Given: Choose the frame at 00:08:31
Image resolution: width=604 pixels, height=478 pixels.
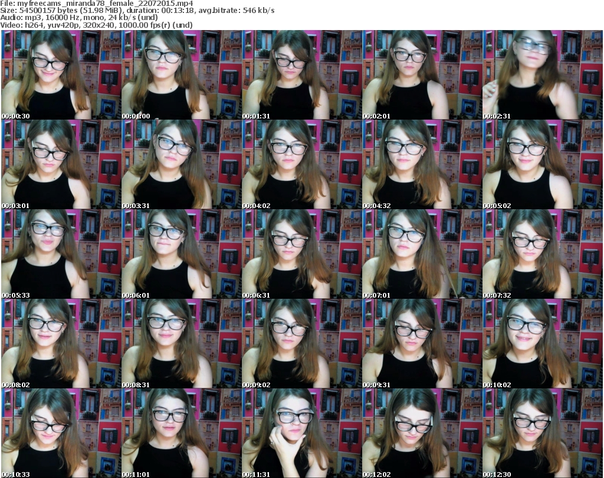Looking at the screenshot, I should click(182, 344).
